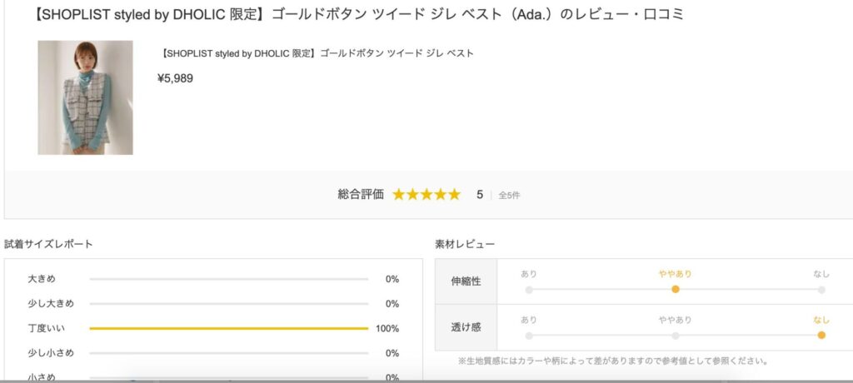853x383 pixels.
Task: Click the 伸縮性 row label
Action: point(465,281)
